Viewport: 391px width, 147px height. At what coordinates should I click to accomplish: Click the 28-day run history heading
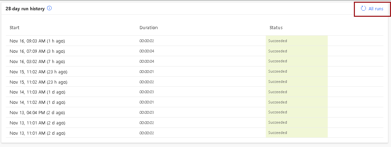click(x=25, y=9)
